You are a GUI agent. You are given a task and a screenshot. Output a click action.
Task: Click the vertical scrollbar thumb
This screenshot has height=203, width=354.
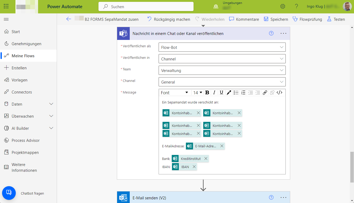click(352, 167)
